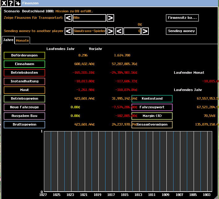Image resolution: width=219 pixels, height=199 pixels.
Task: Open the transport type box showing Alle
Action: point(89,18)
